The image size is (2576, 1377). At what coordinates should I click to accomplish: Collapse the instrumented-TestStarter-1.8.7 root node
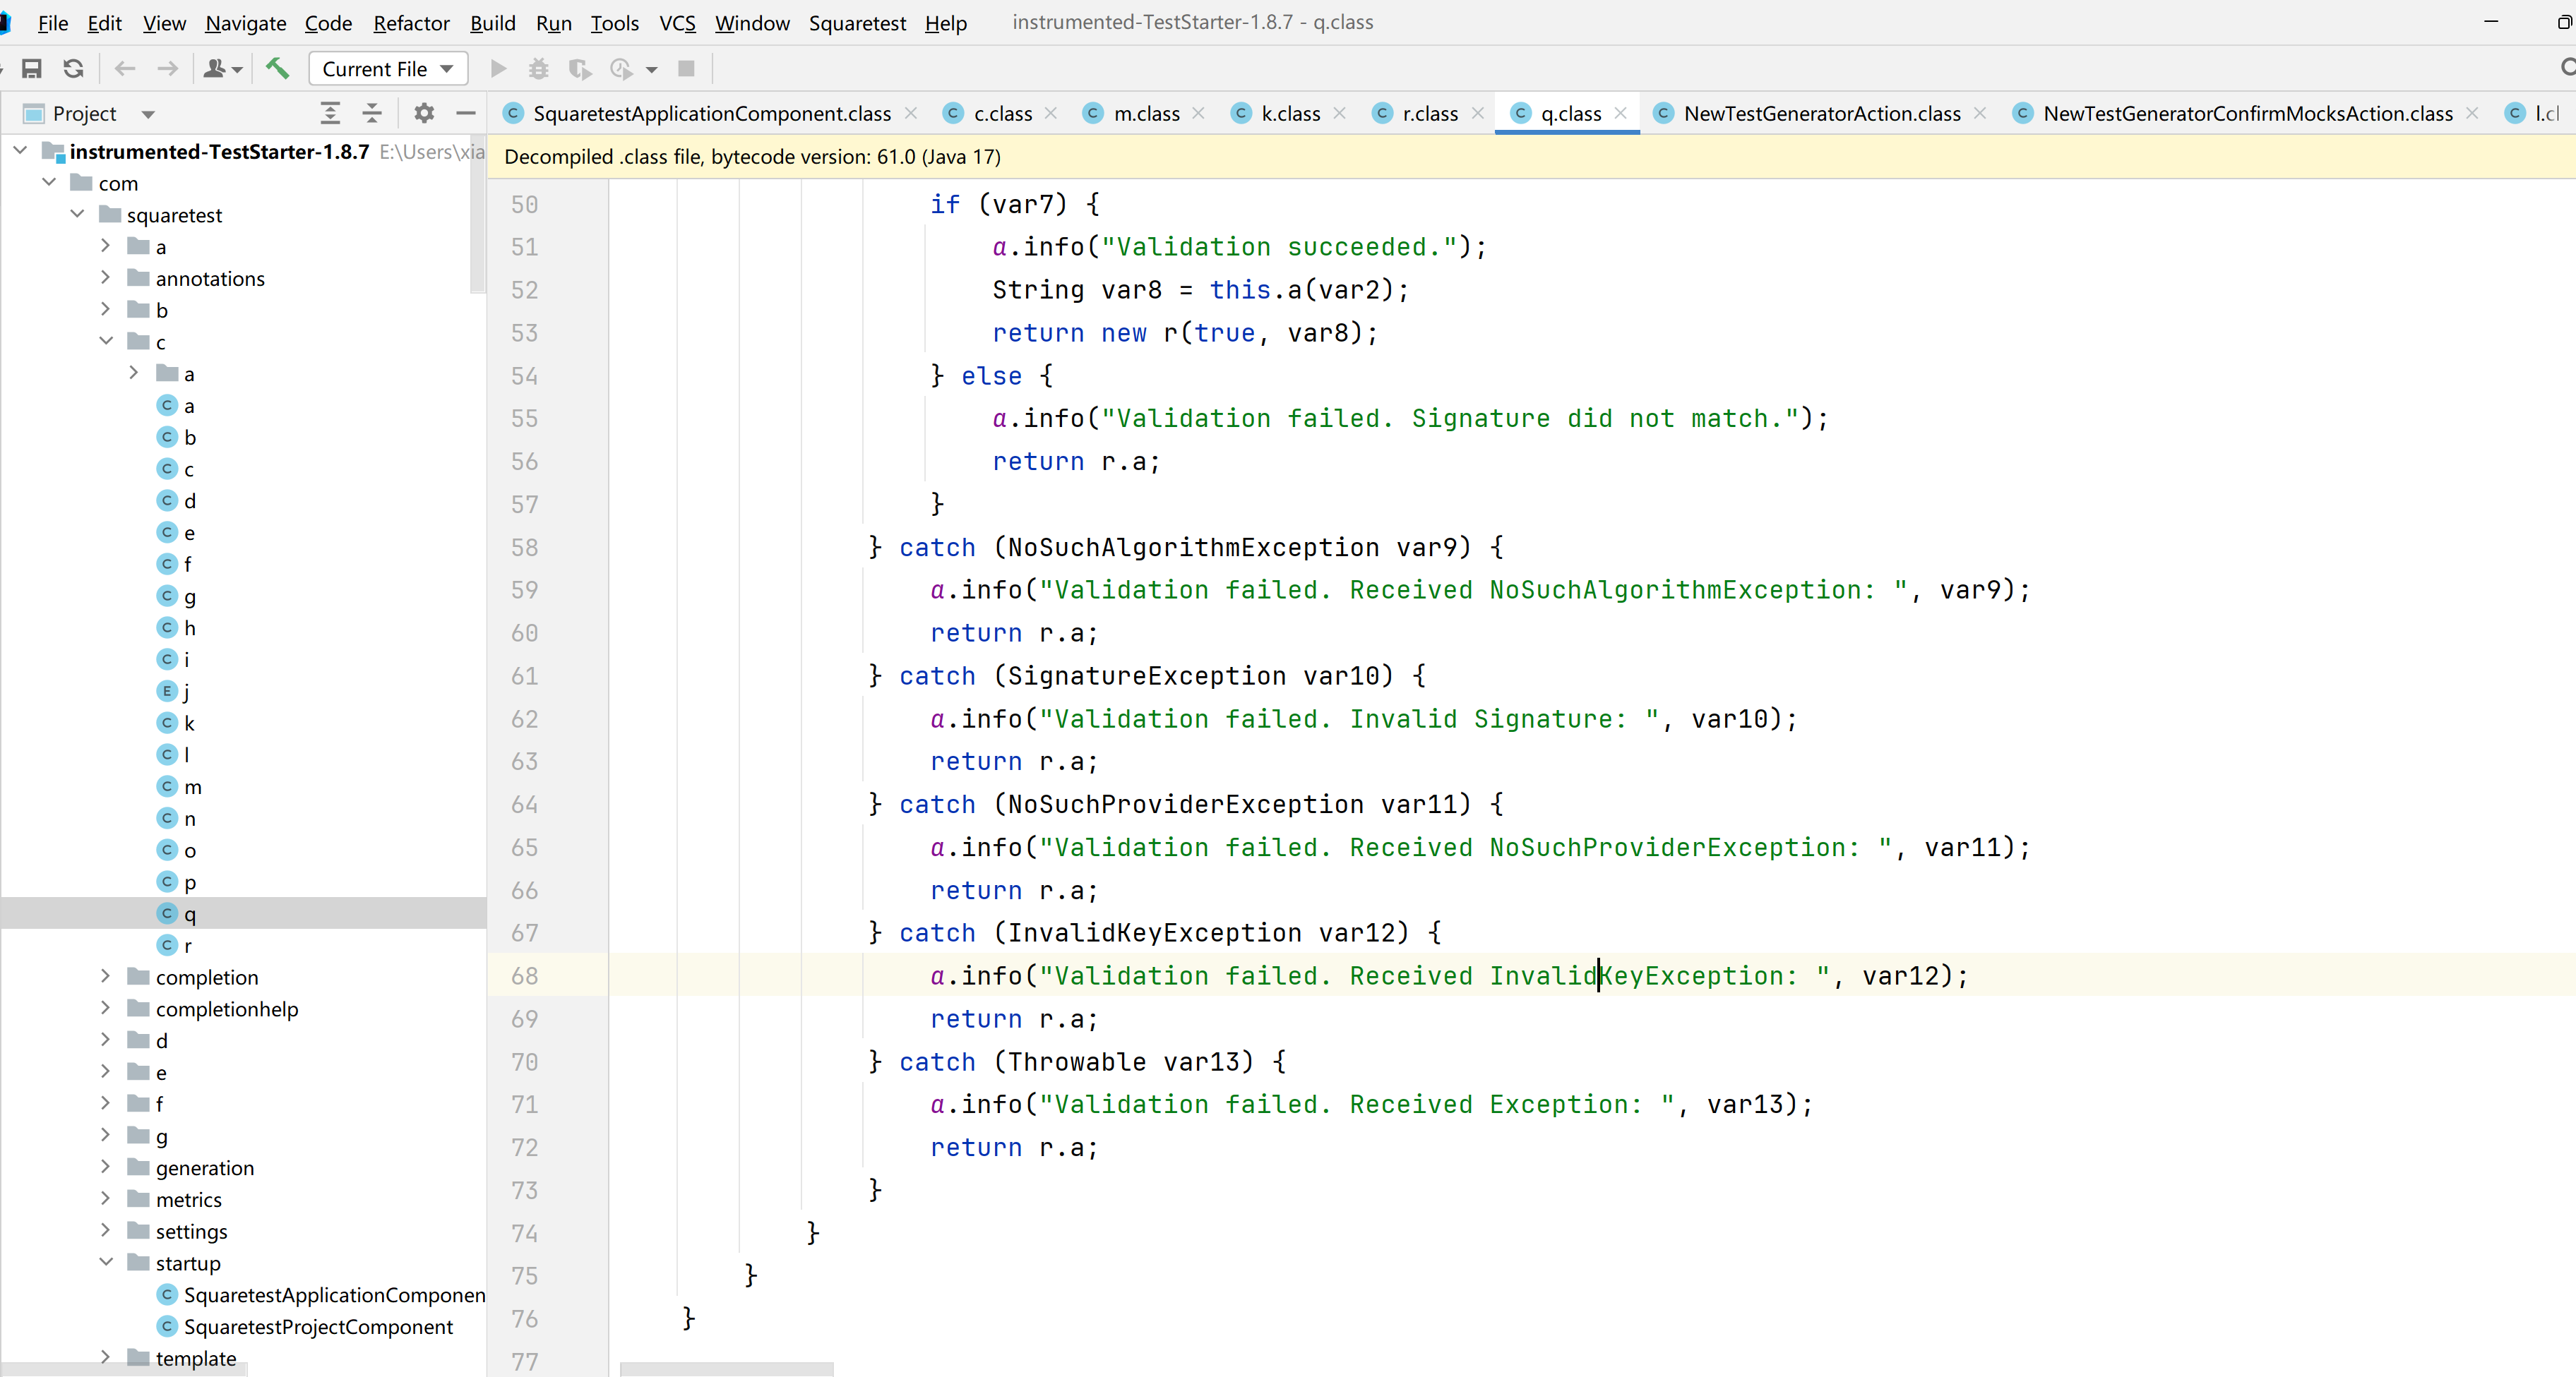coord(20,151)
